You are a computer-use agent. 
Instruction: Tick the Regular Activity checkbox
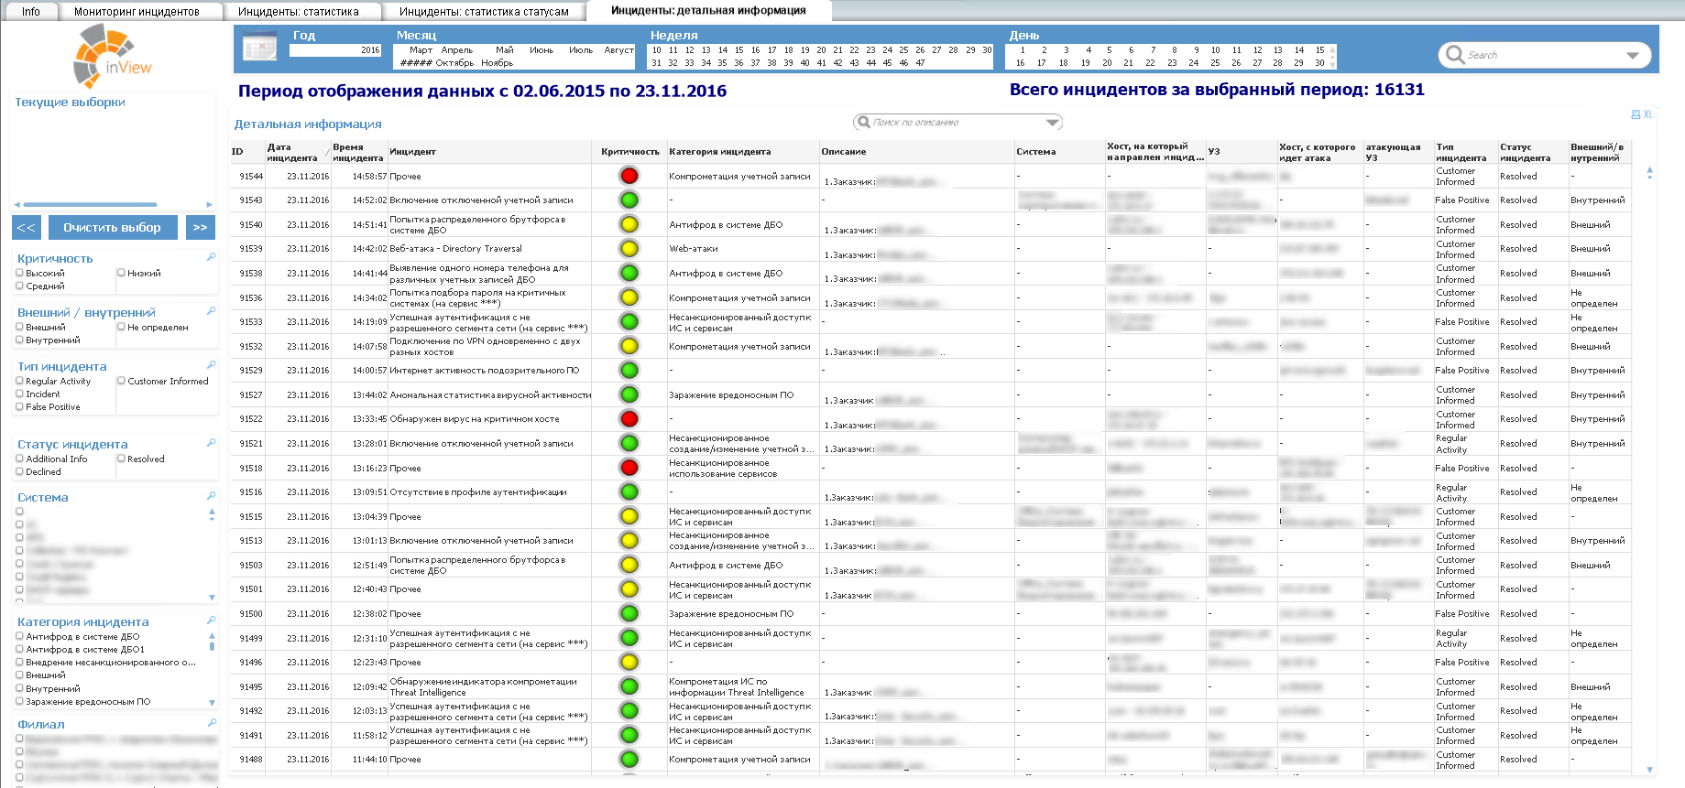19,381
